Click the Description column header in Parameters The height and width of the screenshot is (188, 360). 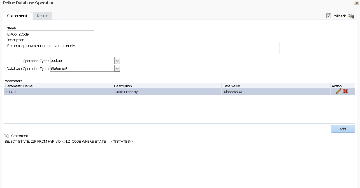(x=167, y=86)
